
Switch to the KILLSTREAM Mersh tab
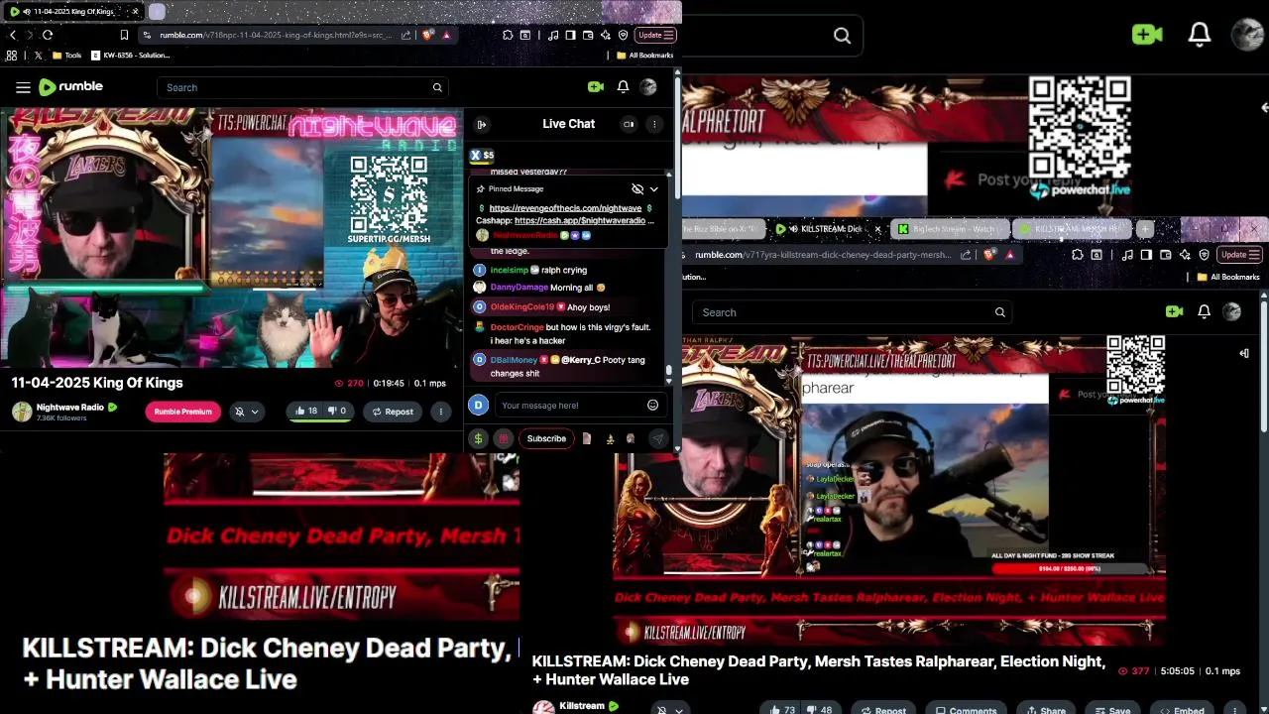point(1071,229)
